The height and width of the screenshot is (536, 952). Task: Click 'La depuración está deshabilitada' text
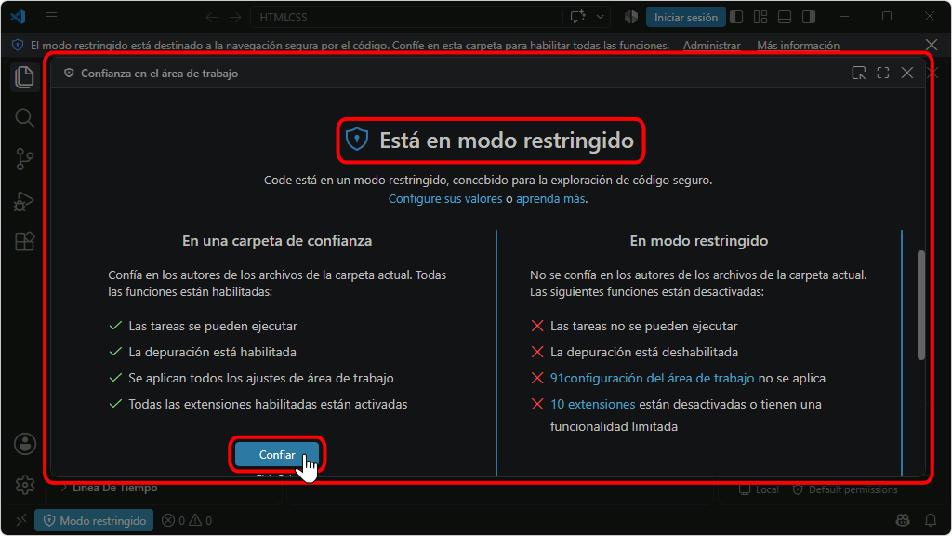pyautogui.click(x=644, y=353)
